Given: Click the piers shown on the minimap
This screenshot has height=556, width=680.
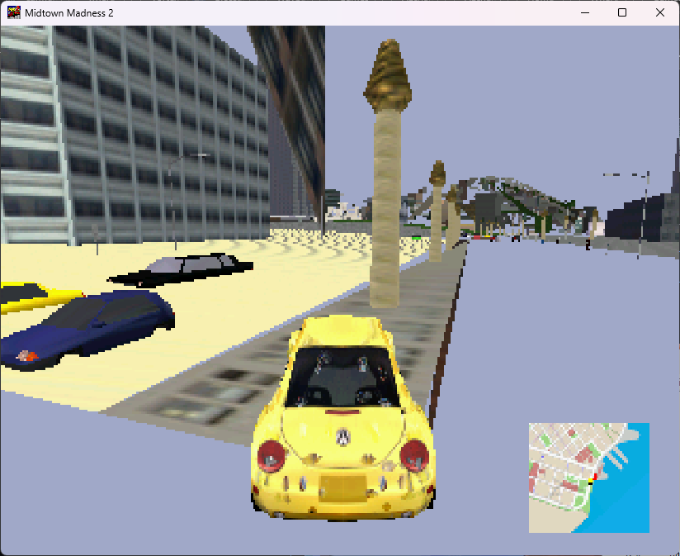Looking at the screenshot, I should [616, 456].
